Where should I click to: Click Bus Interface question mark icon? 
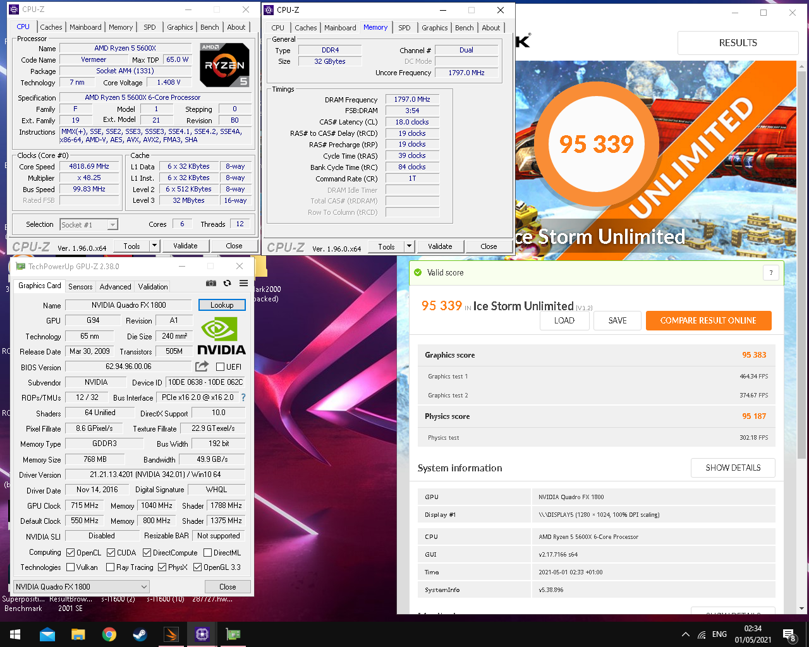pyautogui.click(x=243, y=397)
